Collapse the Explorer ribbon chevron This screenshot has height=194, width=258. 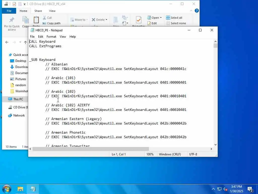[x=191, y=11]
